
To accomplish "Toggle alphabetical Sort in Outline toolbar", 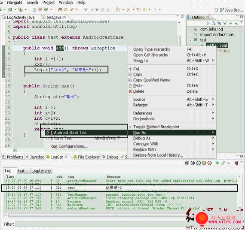I will 214,24.
